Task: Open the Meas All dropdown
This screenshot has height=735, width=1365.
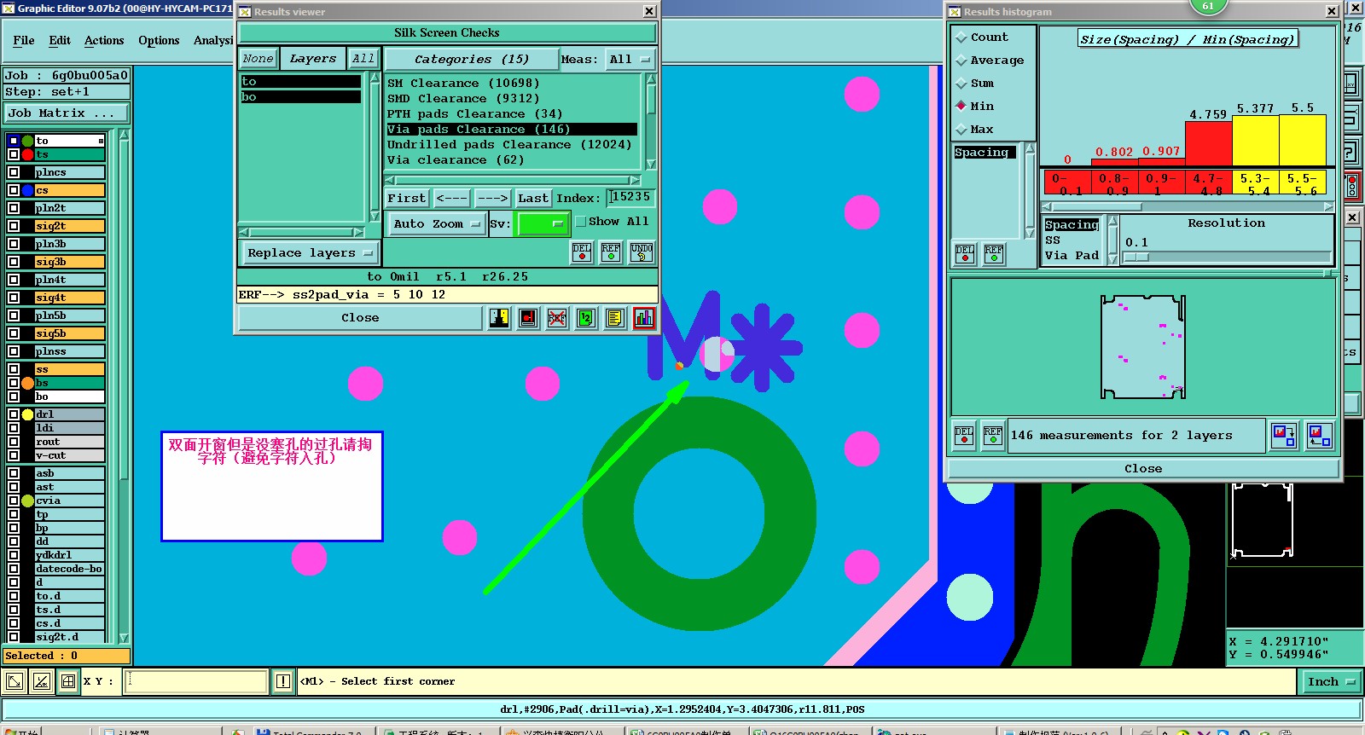Action: [x=630, y=60]
